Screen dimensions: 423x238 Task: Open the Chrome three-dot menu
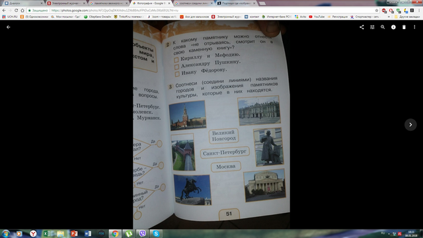click(419, 11)
